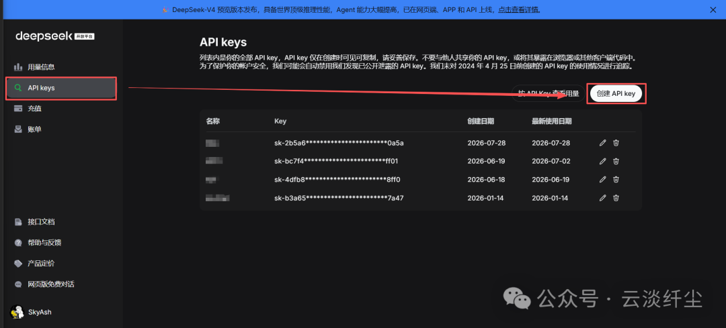Select API keys in the sidebar

pos(61,88)
